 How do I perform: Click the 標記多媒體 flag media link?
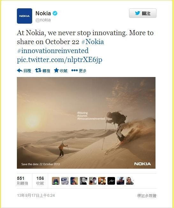pos(147,196)
